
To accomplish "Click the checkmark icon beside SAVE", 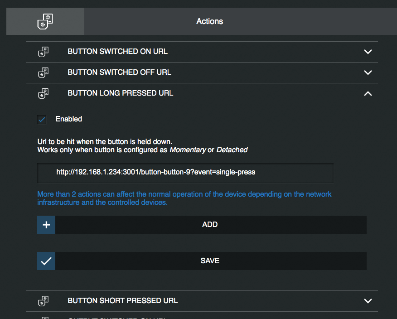I will pos(46,261).
